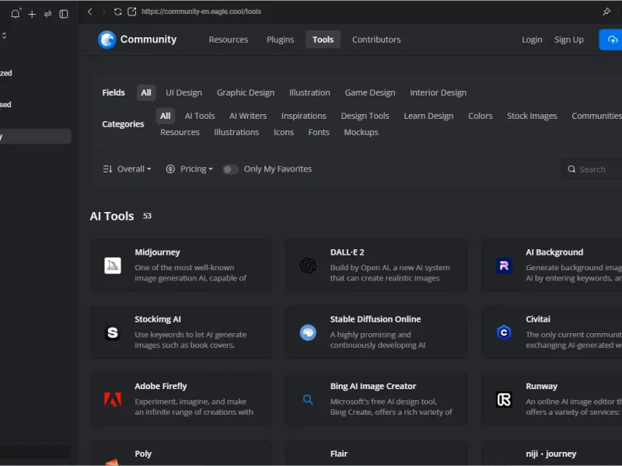Filter fields by UI Design
The width and height of the screenshot is (622, 466).
click(x=183, y=92)
